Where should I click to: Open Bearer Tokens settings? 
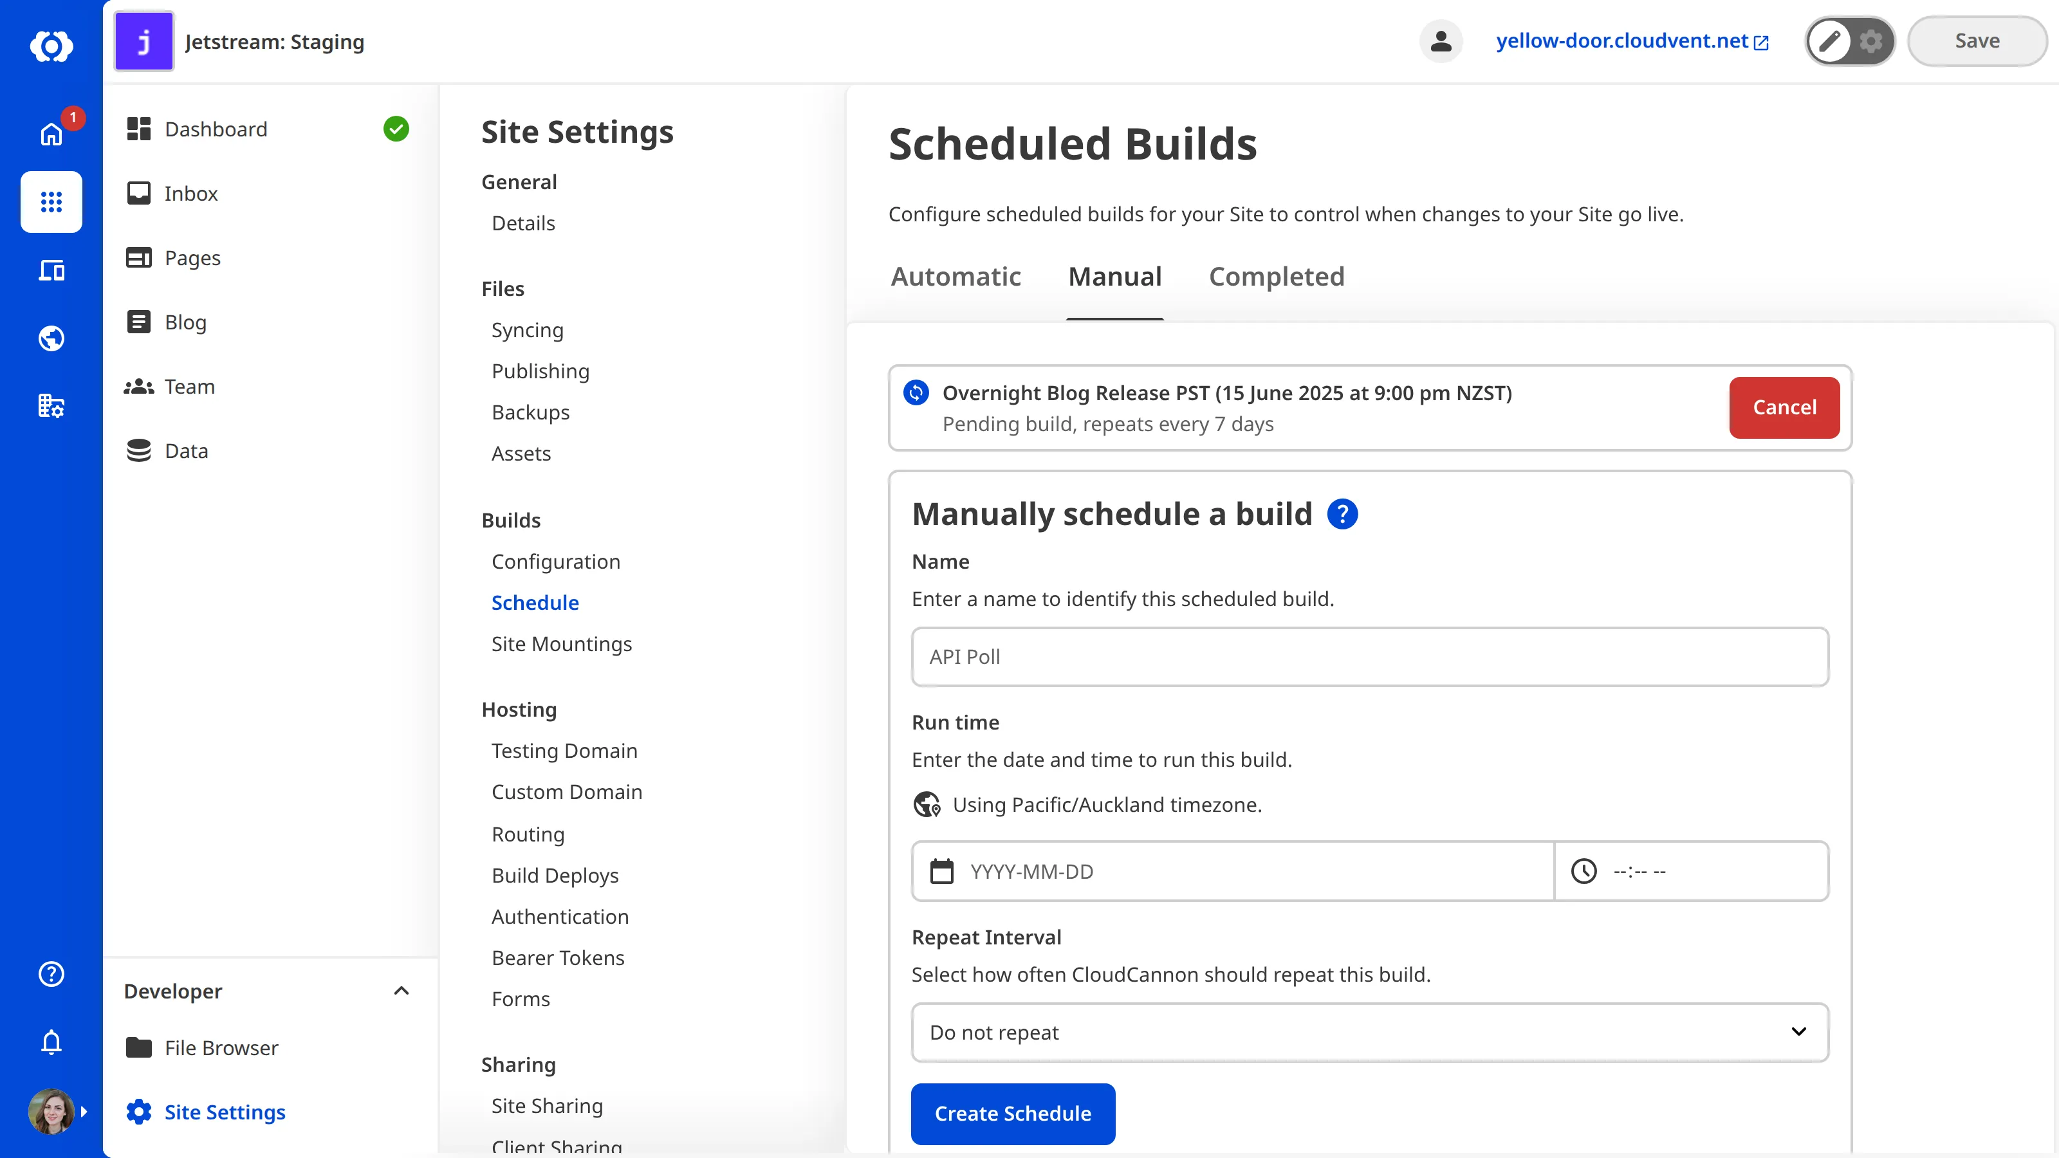pyautogui.click(x=558, y=957)
